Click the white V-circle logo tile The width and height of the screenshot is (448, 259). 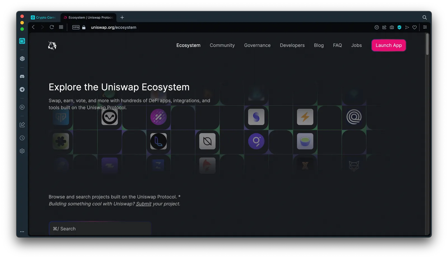110,117
